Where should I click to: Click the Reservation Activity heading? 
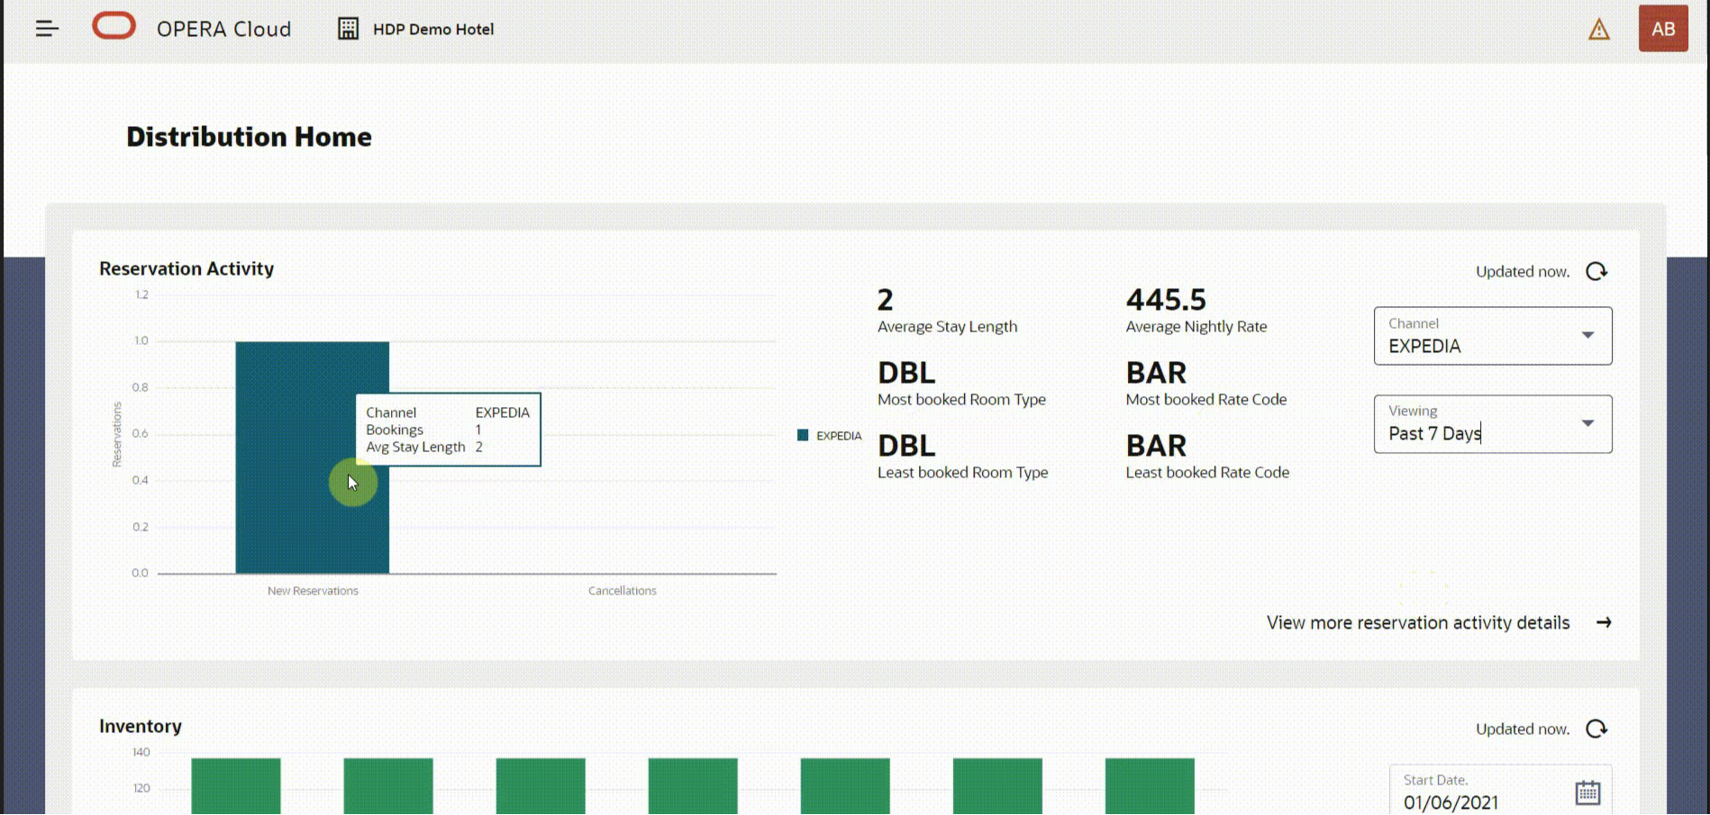coord(186,268)
